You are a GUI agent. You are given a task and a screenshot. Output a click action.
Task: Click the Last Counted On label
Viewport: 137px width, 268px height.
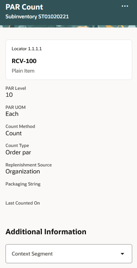23,203
